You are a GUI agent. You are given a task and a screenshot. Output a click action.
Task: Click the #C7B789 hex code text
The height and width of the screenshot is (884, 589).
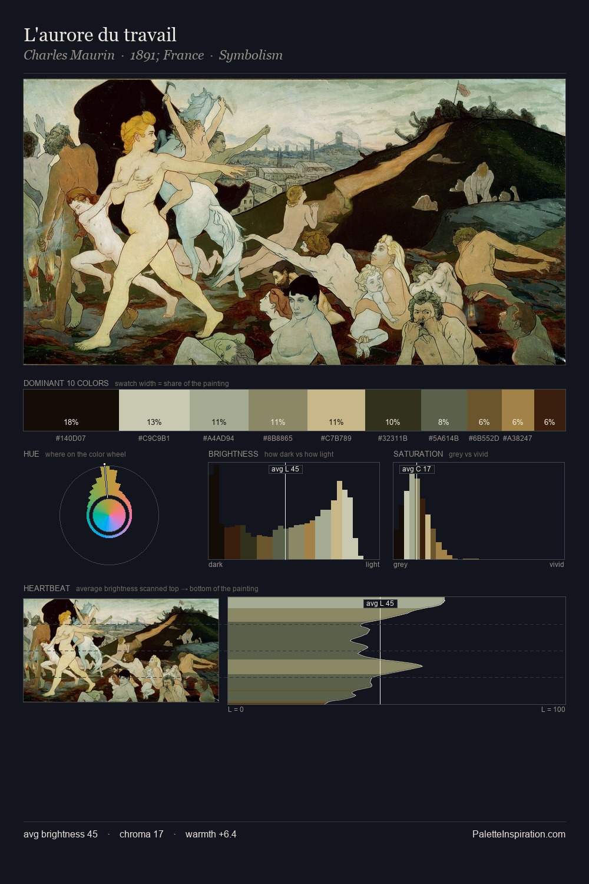(336, 438)
